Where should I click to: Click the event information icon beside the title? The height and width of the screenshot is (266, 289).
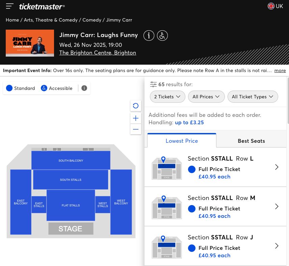point(149,35)
